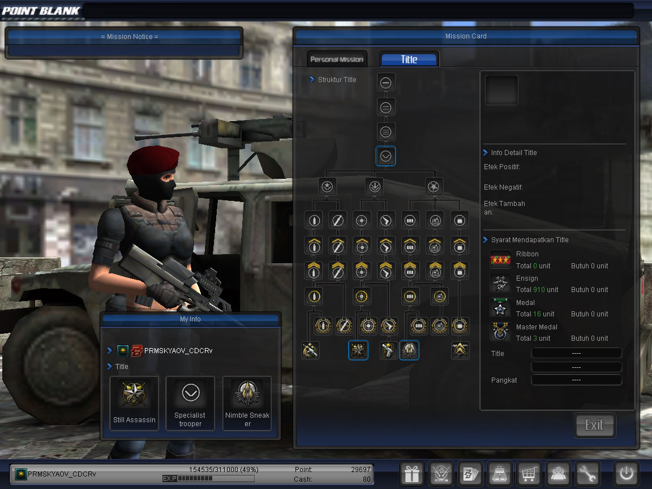Click the Exit button in Mission Card panel

[x=595, y=425]
